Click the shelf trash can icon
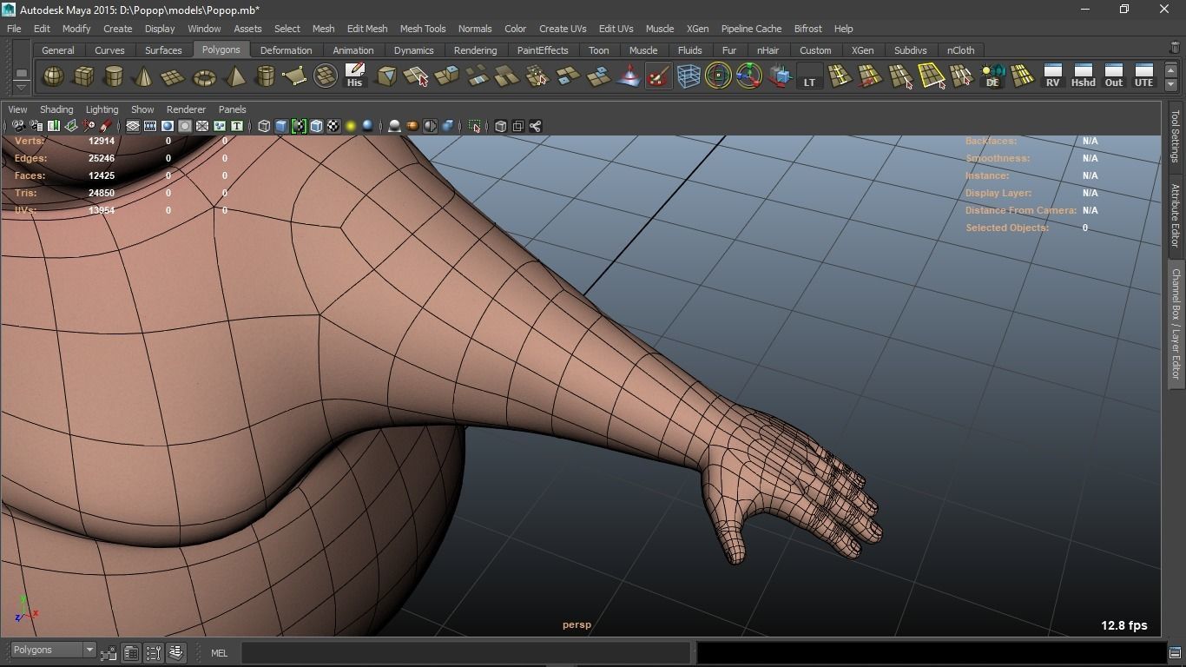1186x667 pixels. (1175, 49)
